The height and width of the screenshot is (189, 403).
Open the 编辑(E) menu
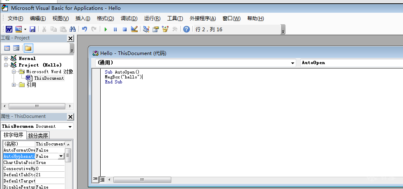pos(38,18)
